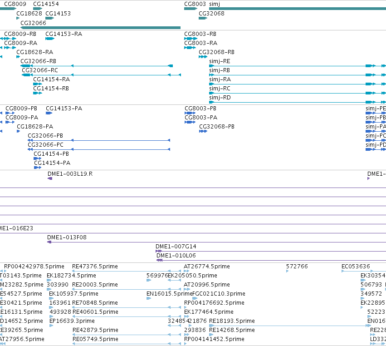The image size is (386, 346).
Task: Click the EK105937.5prime EST label
Action: pyautogui.click(x=73, y=294)
